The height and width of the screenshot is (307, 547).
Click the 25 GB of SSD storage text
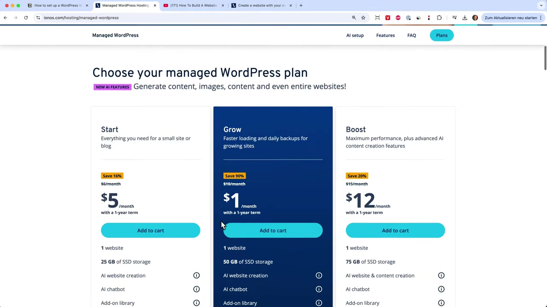pos(126,262)
